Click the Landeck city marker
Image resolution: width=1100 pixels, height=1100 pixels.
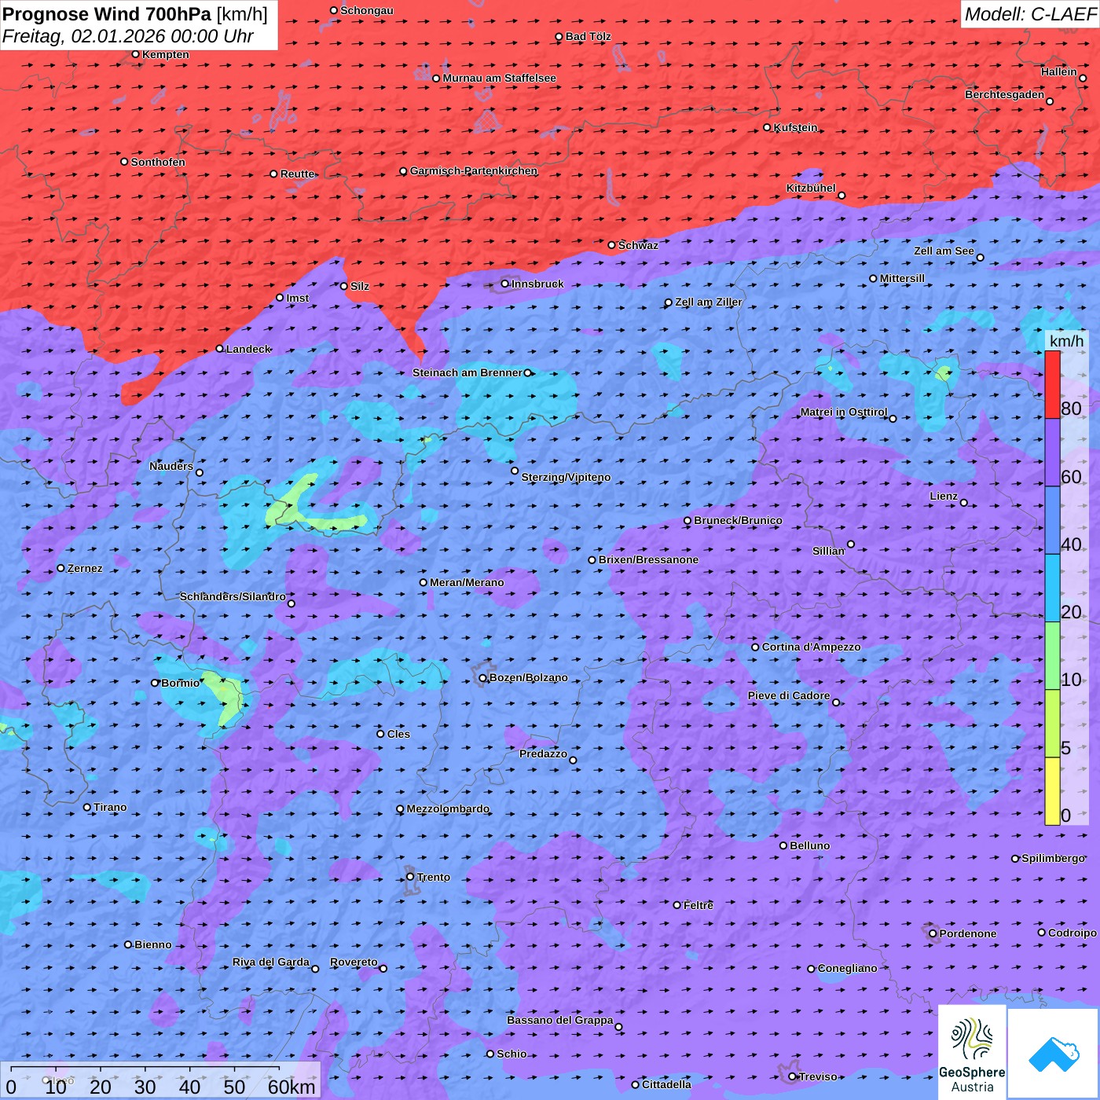(220, 349)
